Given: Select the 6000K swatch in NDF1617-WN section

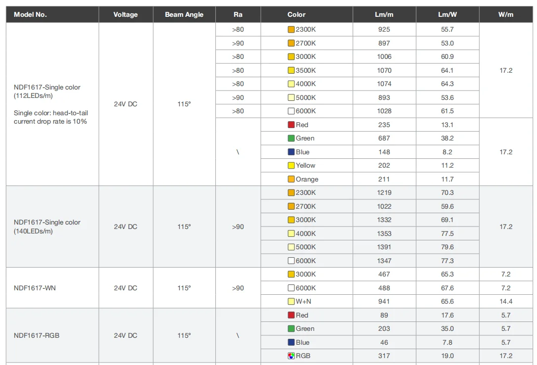Looking at the screenshot, I should [x=291, y=288].
